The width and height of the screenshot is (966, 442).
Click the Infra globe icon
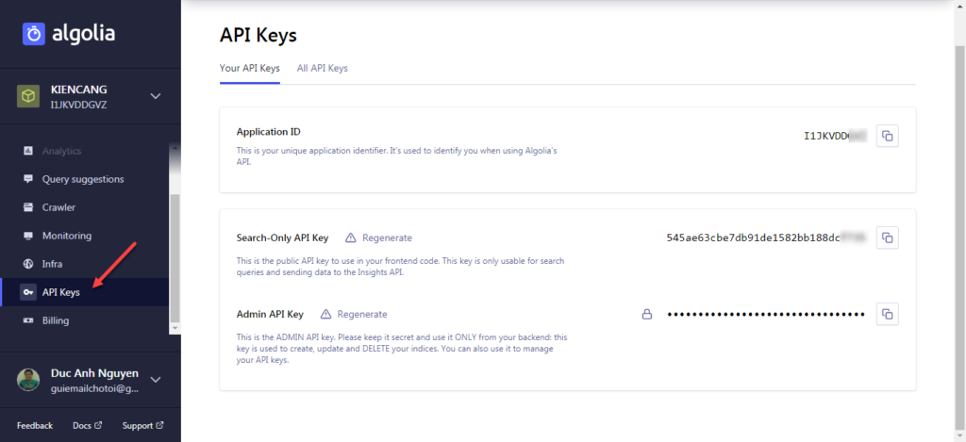27,264
